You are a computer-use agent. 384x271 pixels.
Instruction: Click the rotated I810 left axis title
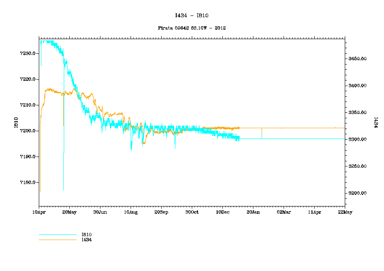16,123
